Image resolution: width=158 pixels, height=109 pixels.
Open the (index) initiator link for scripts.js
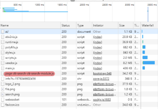pyautogui.click(x=98, y=58)
